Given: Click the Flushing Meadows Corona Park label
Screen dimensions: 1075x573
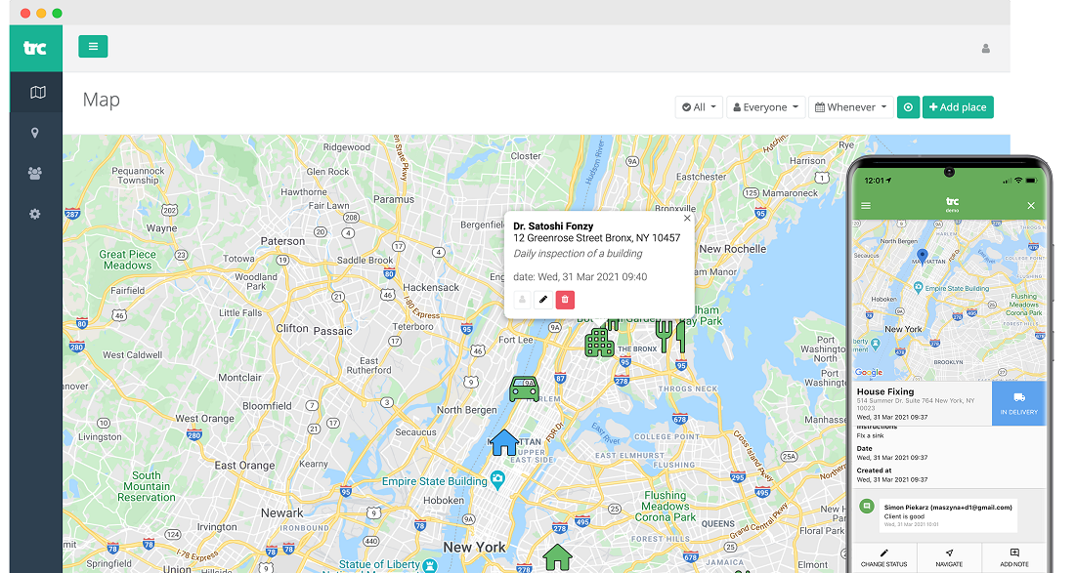Looking at the screenshot, I should tap(665, 506).
